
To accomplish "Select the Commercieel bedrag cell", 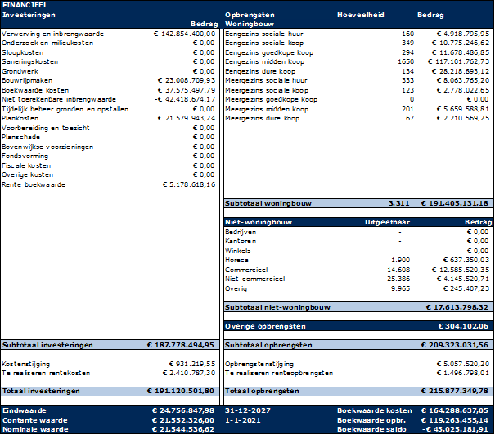I will click(x=457, y=269).
